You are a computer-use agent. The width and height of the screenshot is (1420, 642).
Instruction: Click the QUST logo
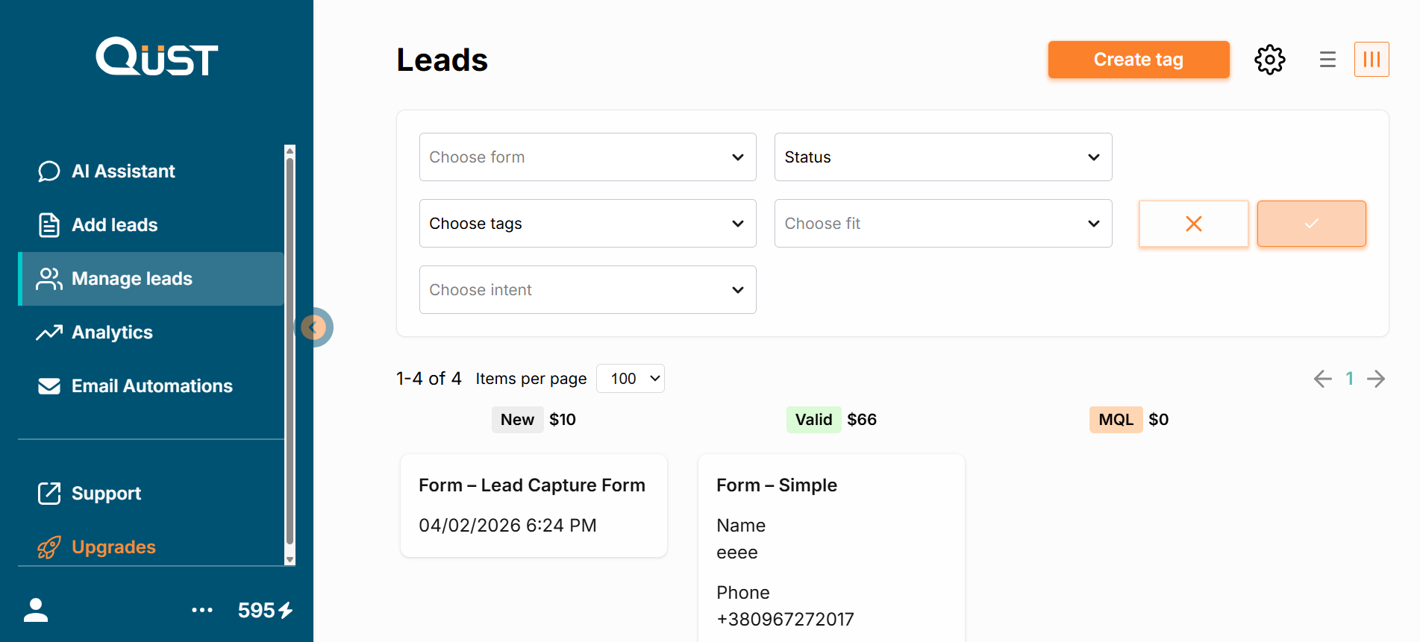coord(157,57)
